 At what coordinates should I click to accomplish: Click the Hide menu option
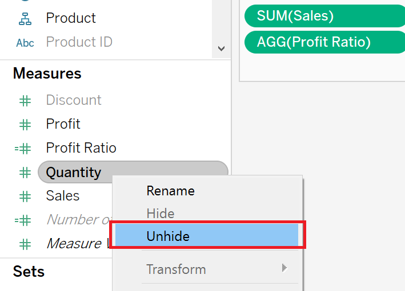pyautogui.click(x=161, y=214)
